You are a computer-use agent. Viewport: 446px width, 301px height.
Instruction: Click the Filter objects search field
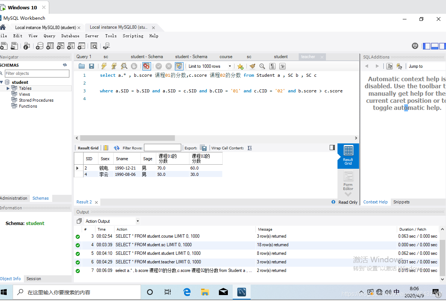(37, 73)
